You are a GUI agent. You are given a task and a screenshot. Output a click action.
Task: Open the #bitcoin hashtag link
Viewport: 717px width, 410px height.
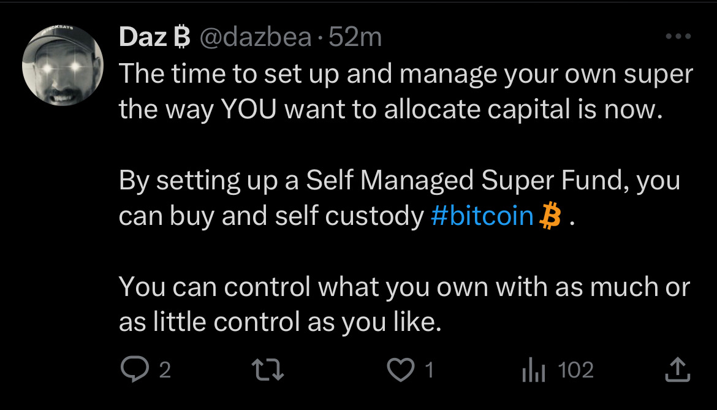[x=482, y=216]
